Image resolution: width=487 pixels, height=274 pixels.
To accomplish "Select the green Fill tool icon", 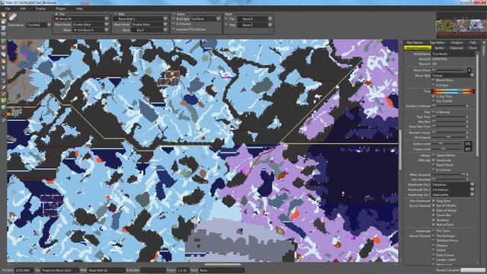I will pos(3,100).
